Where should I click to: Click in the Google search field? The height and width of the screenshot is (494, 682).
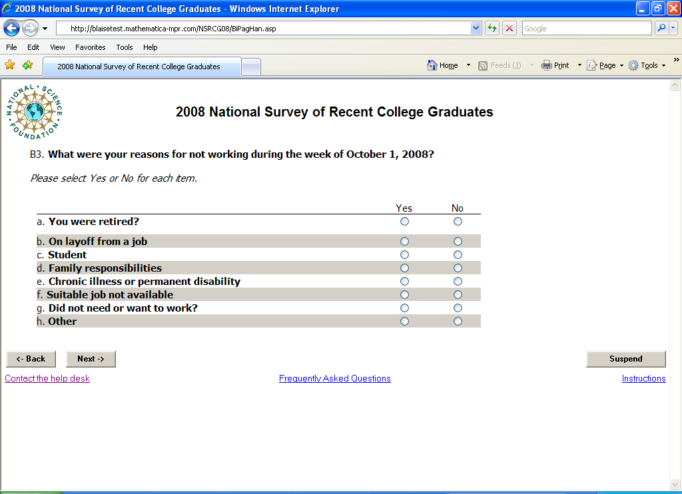(586, 29)
